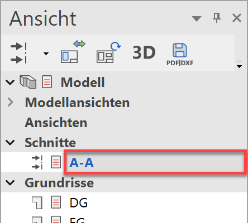Viewport: 248px width, 223px height.
Task: Select the DG floor plan
Action: [x=79, y=202]
